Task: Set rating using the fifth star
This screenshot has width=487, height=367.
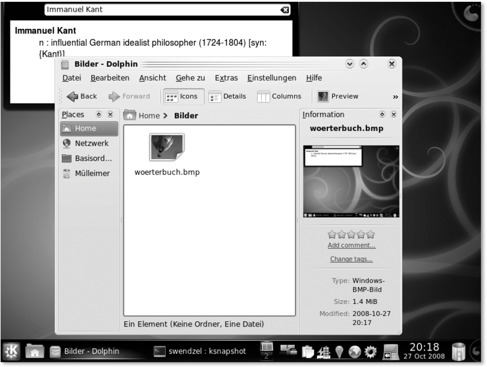Action: click(371, 234)
